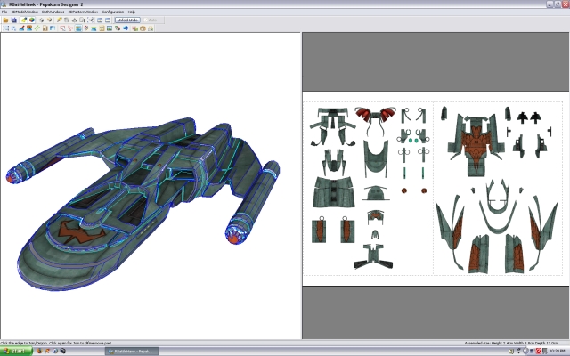Click the red-and-green blocks icon
The height and width of the screenshot is (356, 570).
(x=134, y=28)
